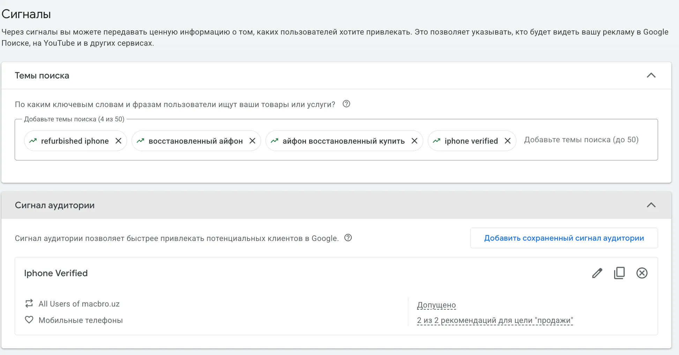Viewport: 679px width, 355px height.
Task: Select the "iphone verified" chip text
Action: [471, 141]
